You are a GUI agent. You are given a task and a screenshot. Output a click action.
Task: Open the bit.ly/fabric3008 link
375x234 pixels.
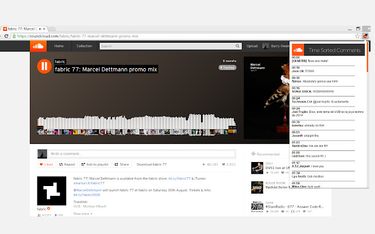click(87, 195)
